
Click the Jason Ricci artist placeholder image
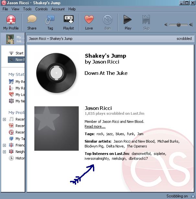(56, 128)
